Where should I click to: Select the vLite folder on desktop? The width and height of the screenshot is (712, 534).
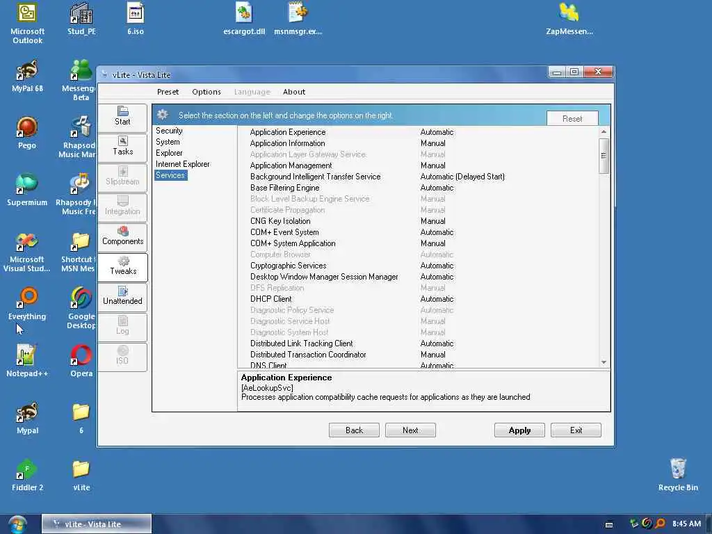81,476
